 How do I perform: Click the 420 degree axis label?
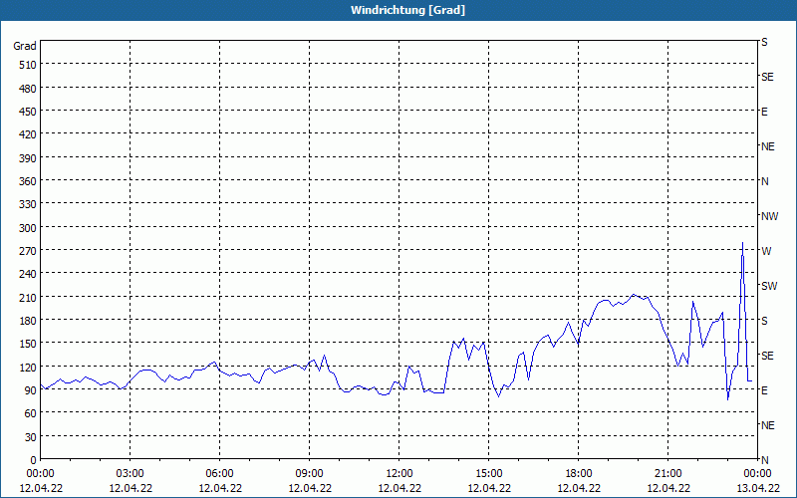point(28,134)
